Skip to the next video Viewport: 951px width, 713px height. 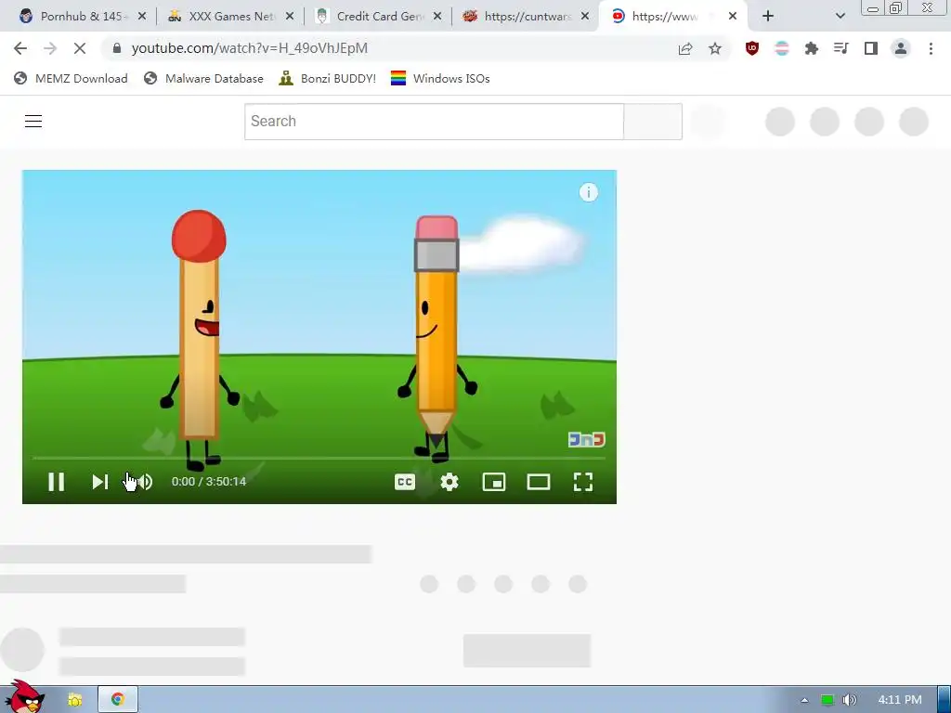click(100, 482)
